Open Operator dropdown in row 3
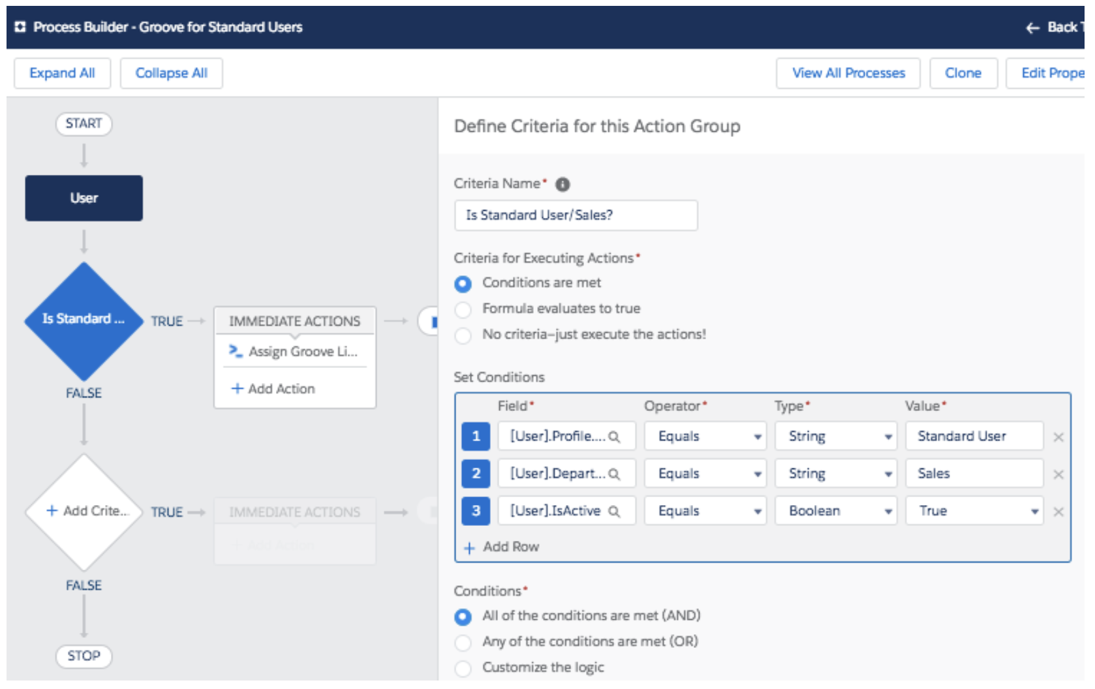1095x689 pixels. (705, 510)
